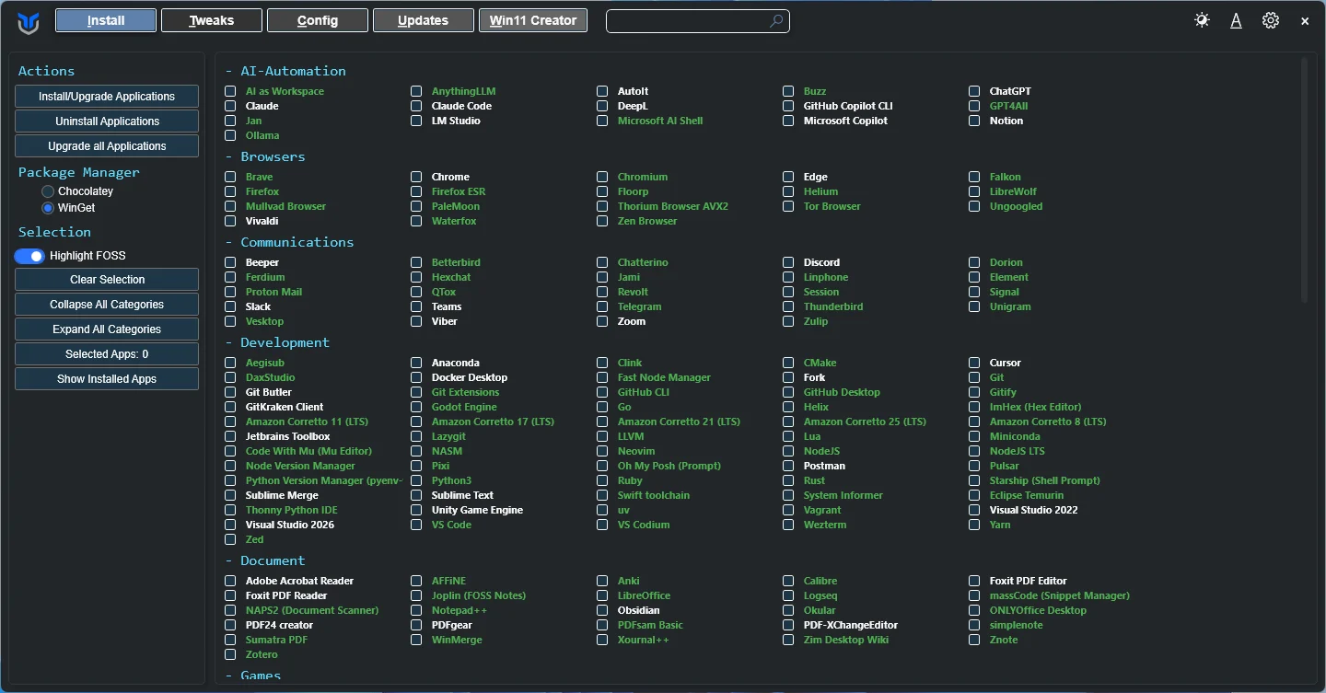The height and width of the screenshot is (693, 1326).
Task: Click Install/Upgrade Applications button
Action: tap(107, 97)
